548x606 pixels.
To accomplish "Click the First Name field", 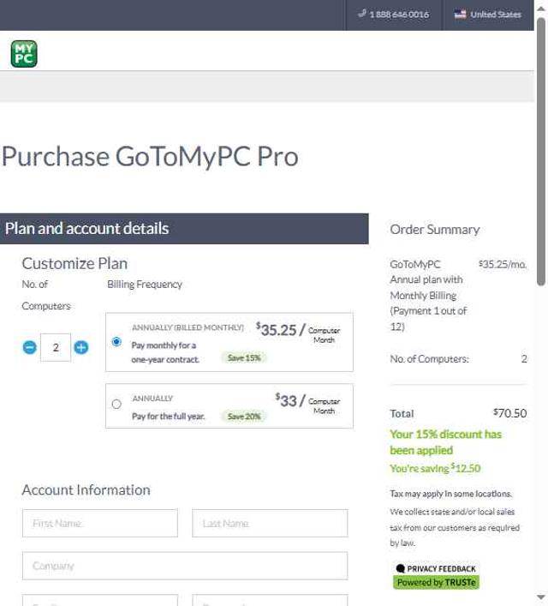I will pyautogui.click(x=100, y=523).
